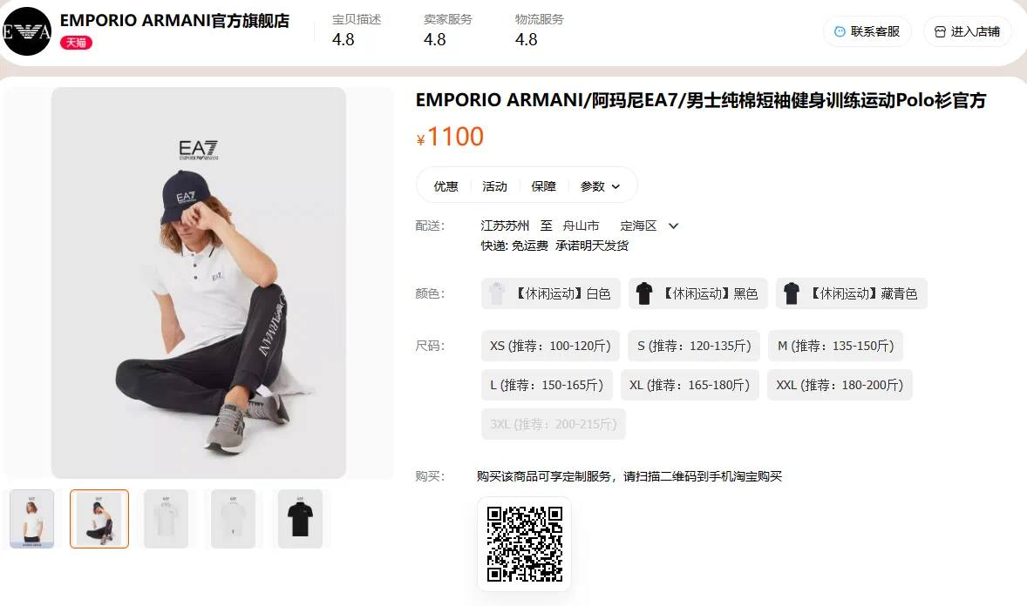Choose size XXL (180-200斤)
Image resolution: width=1027 pixels, height=606 pixels.
coord(840,385)
